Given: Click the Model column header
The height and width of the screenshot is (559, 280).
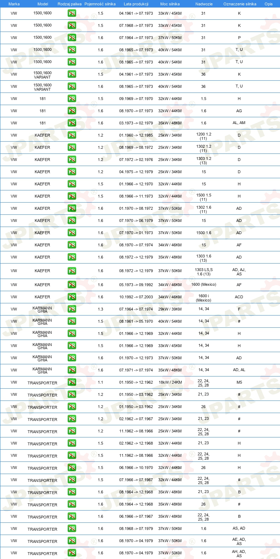Looking at the screenshot, I should (x=43, y=4).
